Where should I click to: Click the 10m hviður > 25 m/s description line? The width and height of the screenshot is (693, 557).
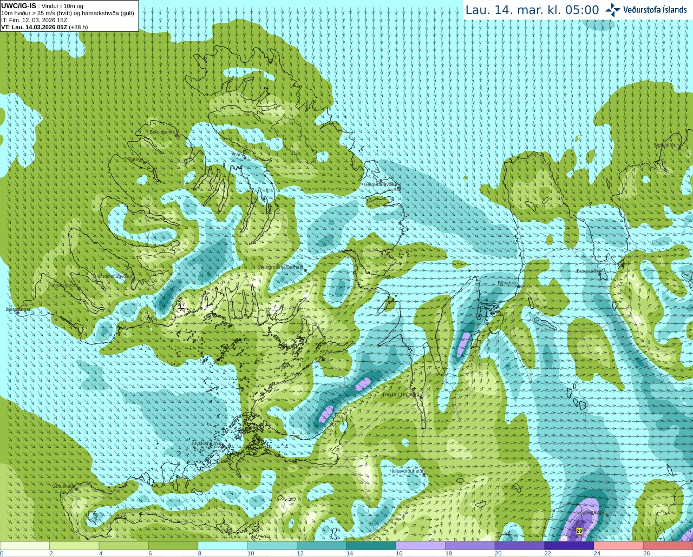pos(68,13)
